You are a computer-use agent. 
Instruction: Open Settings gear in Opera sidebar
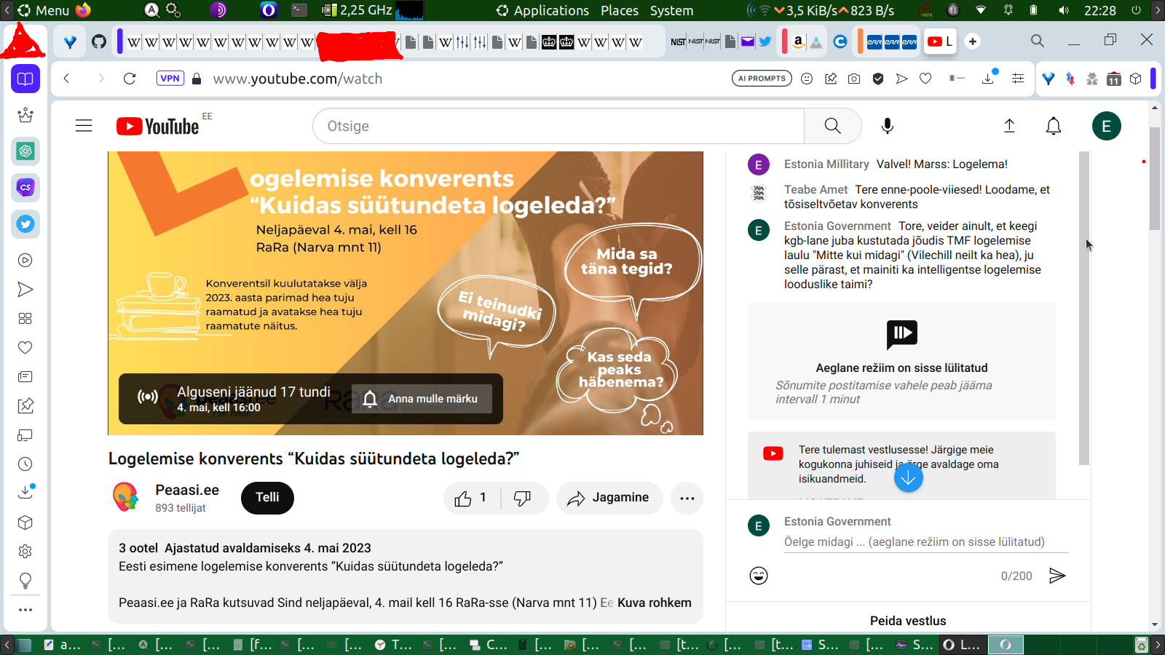click(25, 551)
